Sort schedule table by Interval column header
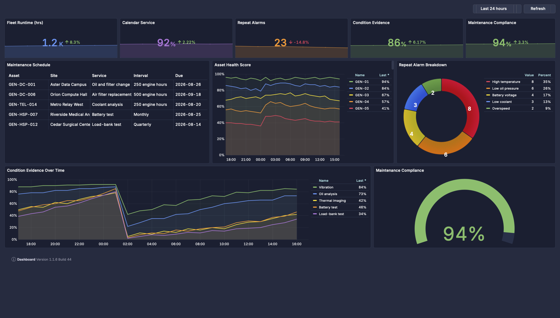 tap(141, 76)
